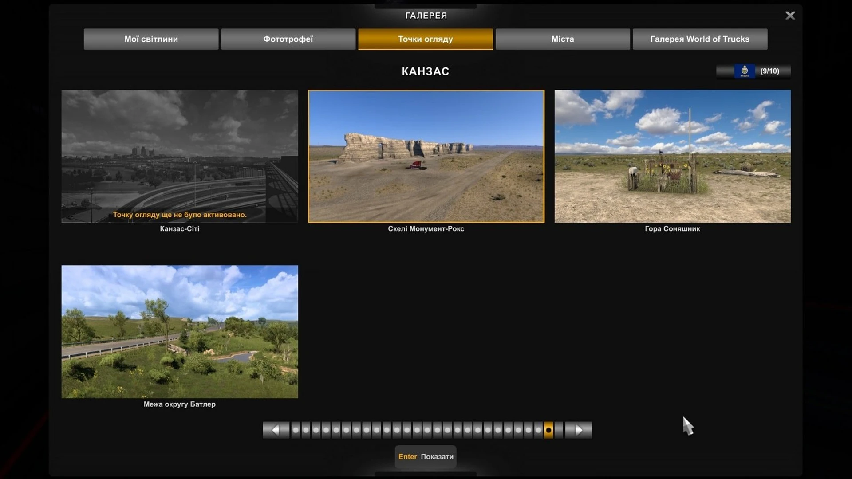Click the 'Точку огляду ще не було активовано' notice
Viewport: 852px width, 479px height.
pos(180,215)
